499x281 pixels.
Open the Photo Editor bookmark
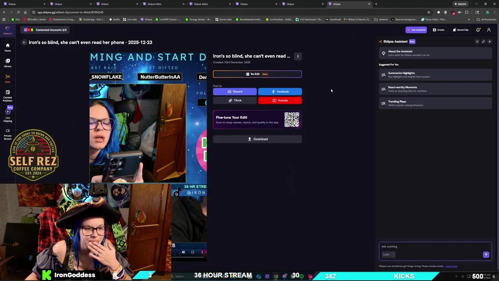434,19
